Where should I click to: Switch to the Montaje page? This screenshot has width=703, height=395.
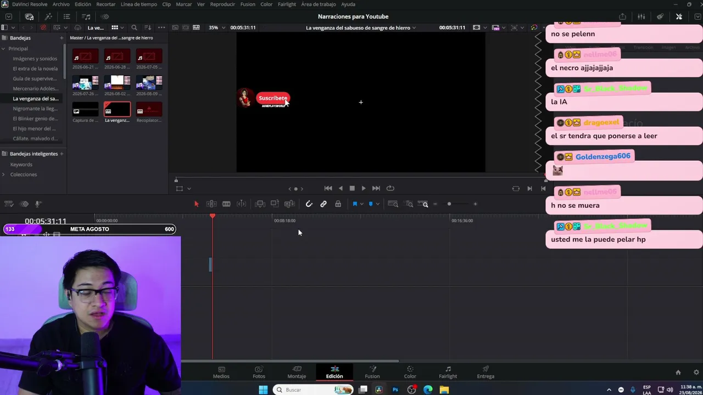(297, 372)
